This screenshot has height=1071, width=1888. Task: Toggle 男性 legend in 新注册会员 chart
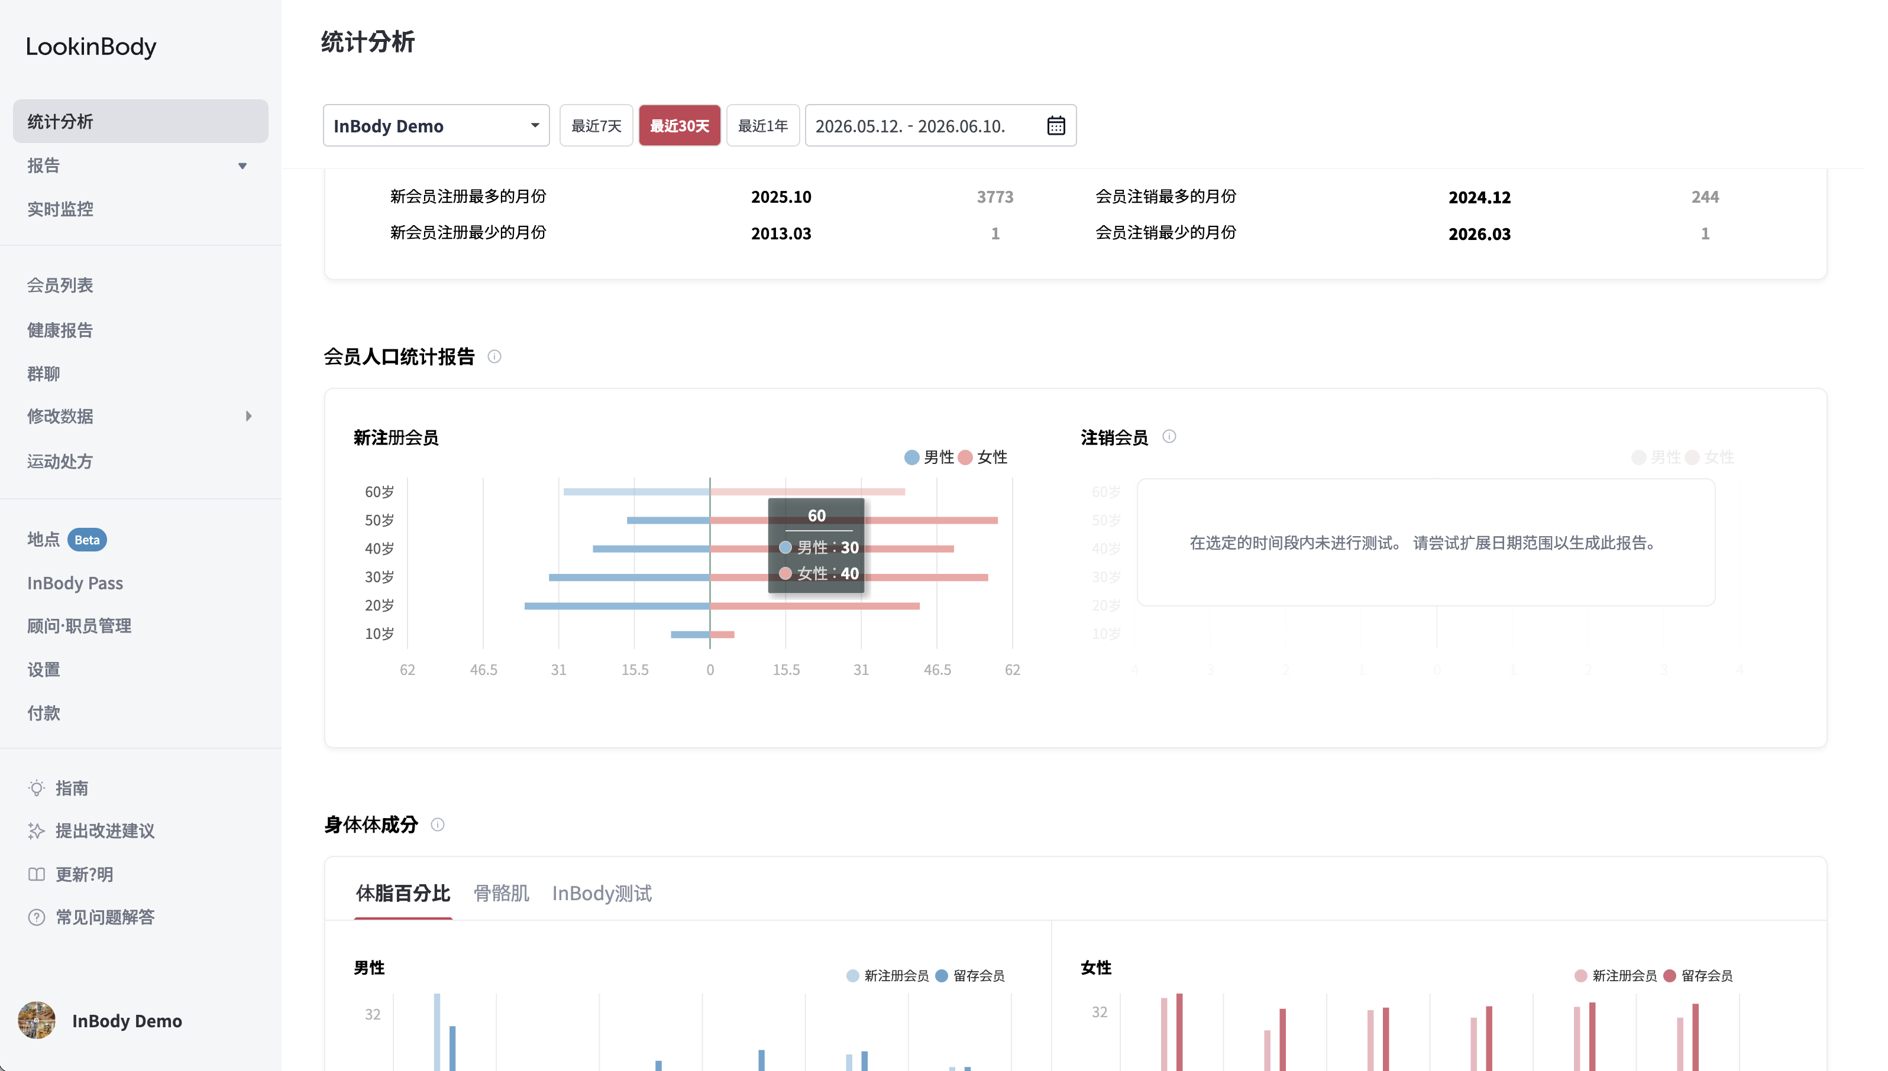929,457
